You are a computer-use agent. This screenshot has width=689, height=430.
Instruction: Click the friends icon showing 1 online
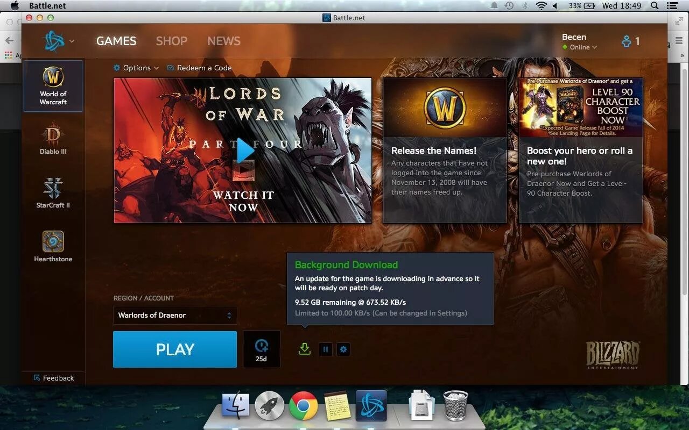click(629, 41)
